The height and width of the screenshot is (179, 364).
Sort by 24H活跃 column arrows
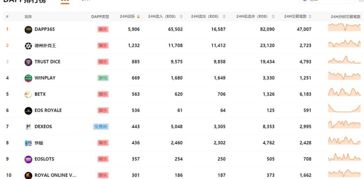[x=138, y=17]
